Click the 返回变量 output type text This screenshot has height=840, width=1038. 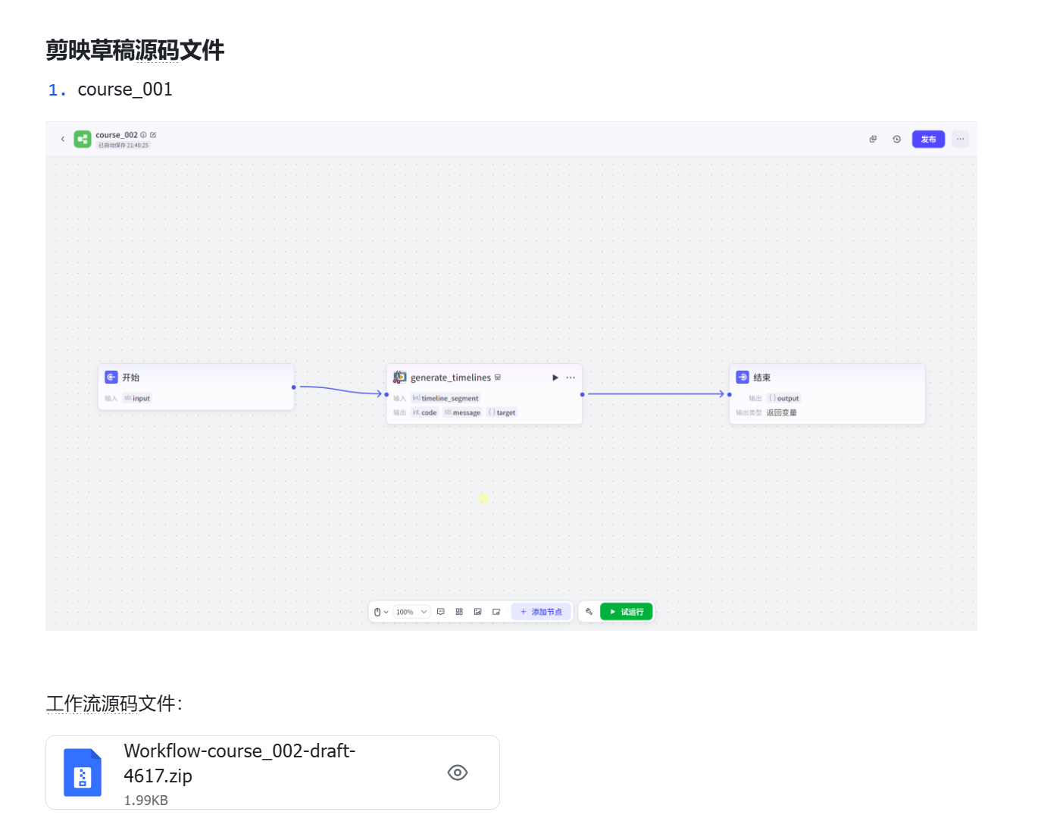(781, 412)
